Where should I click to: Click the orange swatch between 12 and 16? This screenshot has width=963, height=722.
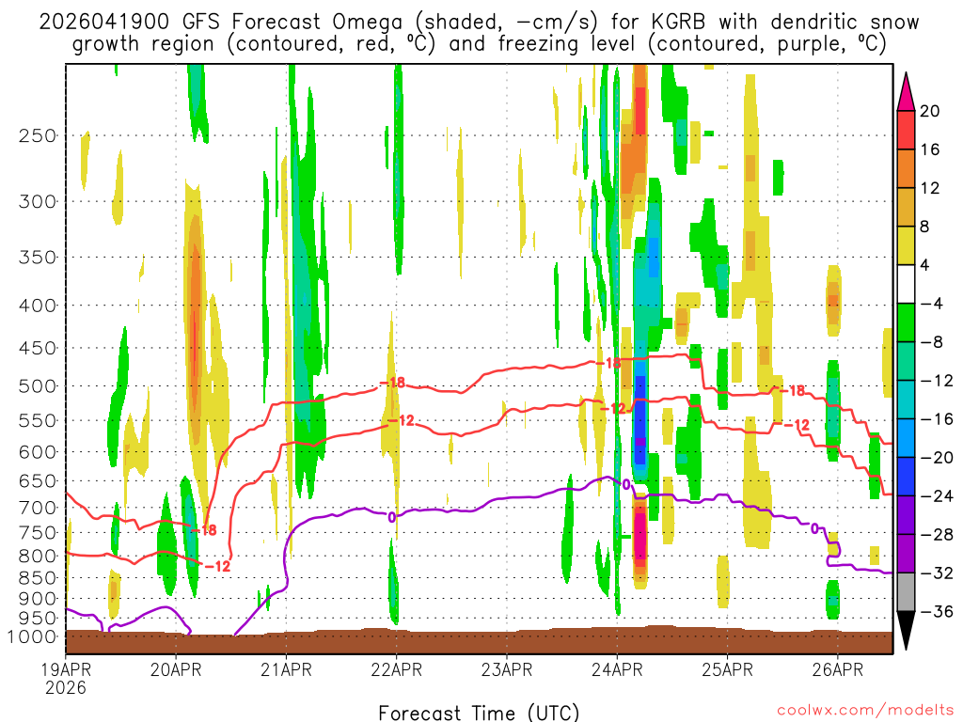[906, 169]
